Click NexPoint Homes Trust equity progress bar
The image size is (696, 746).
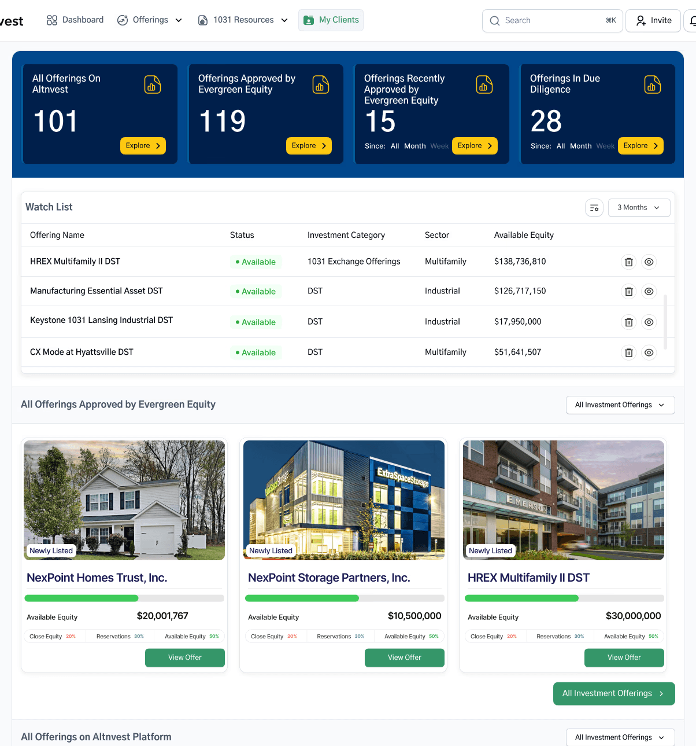[124, 598]
